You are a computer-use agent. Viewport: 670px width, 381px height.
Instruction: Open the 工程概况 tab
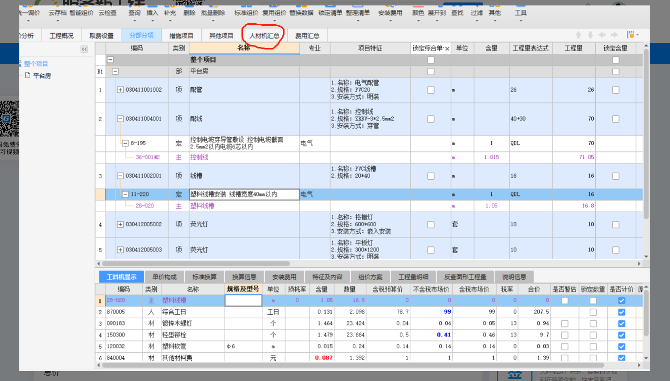coord(62,36)
